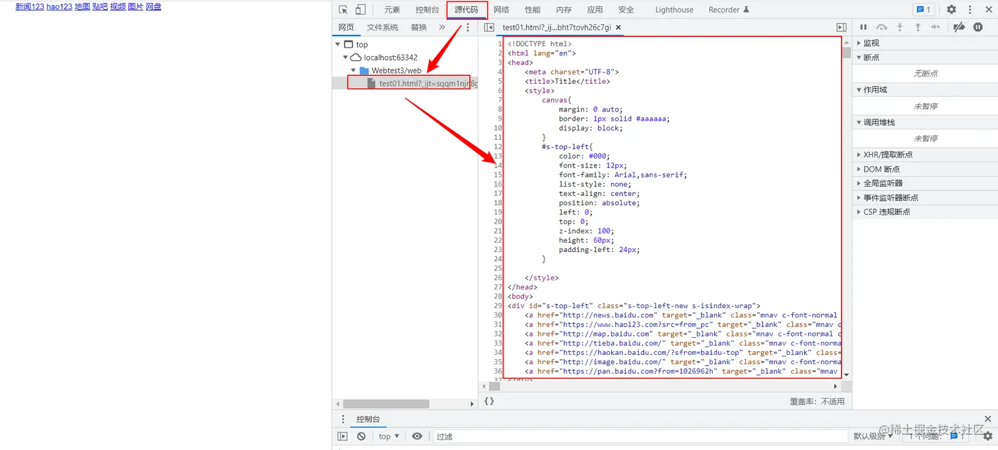998x450 pixels.
Task: Toggle the device toolbar icon
Action: [360, 10]
